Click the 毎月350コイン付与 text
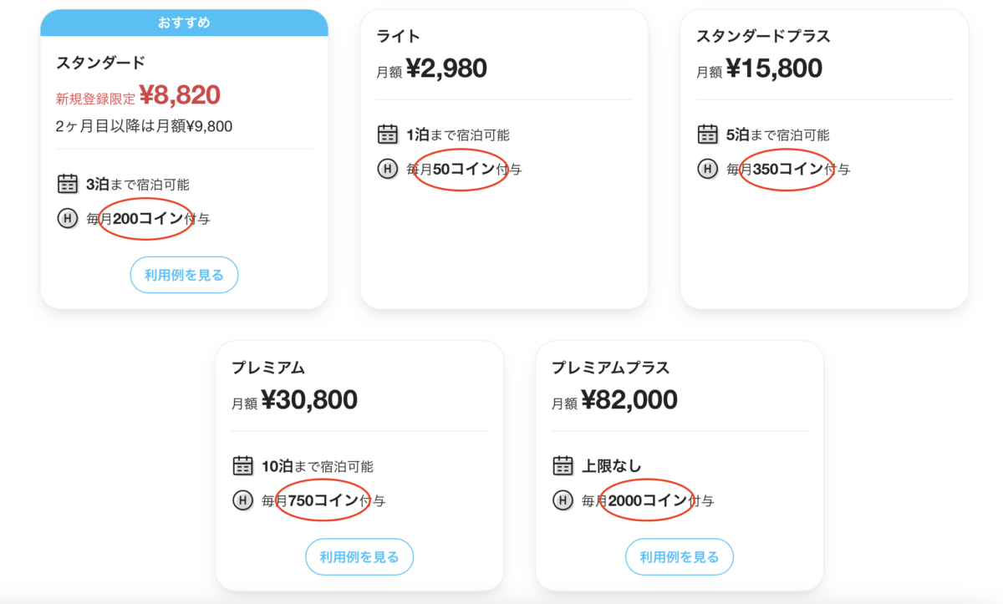This screenshot has height=604, width=1003. (788, 169)
